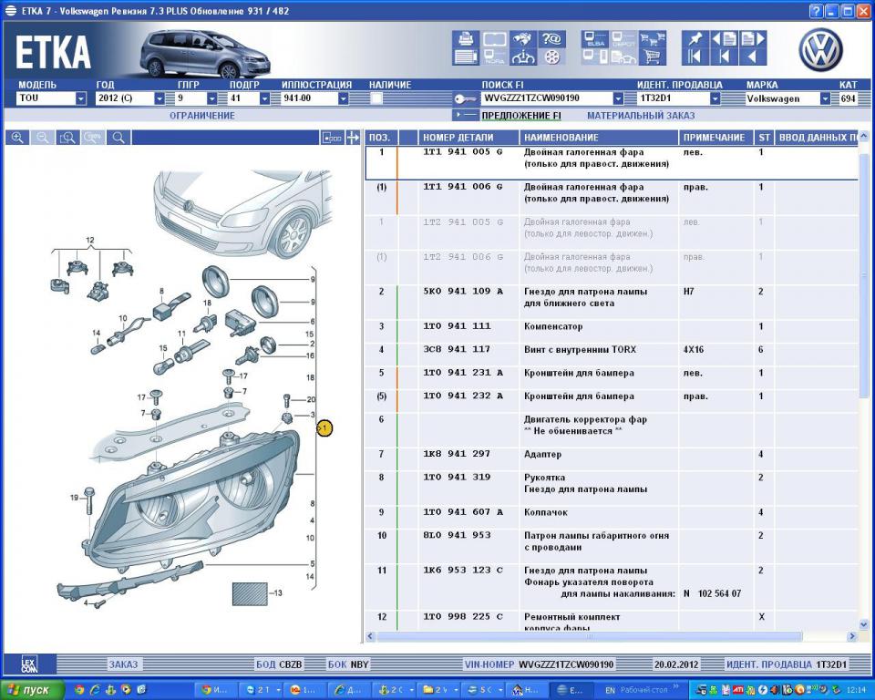Click the yellow position 1 marker
875x700 pixels.
(x=324, y=428)
